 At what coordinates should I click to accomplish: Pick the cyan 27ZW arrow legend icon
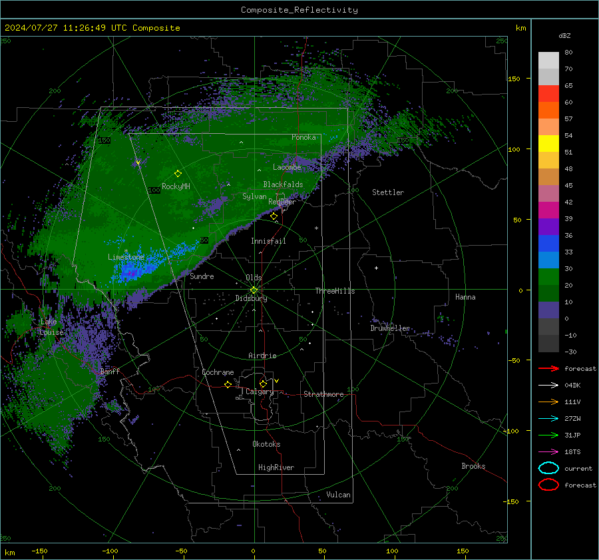pos(548,418)
